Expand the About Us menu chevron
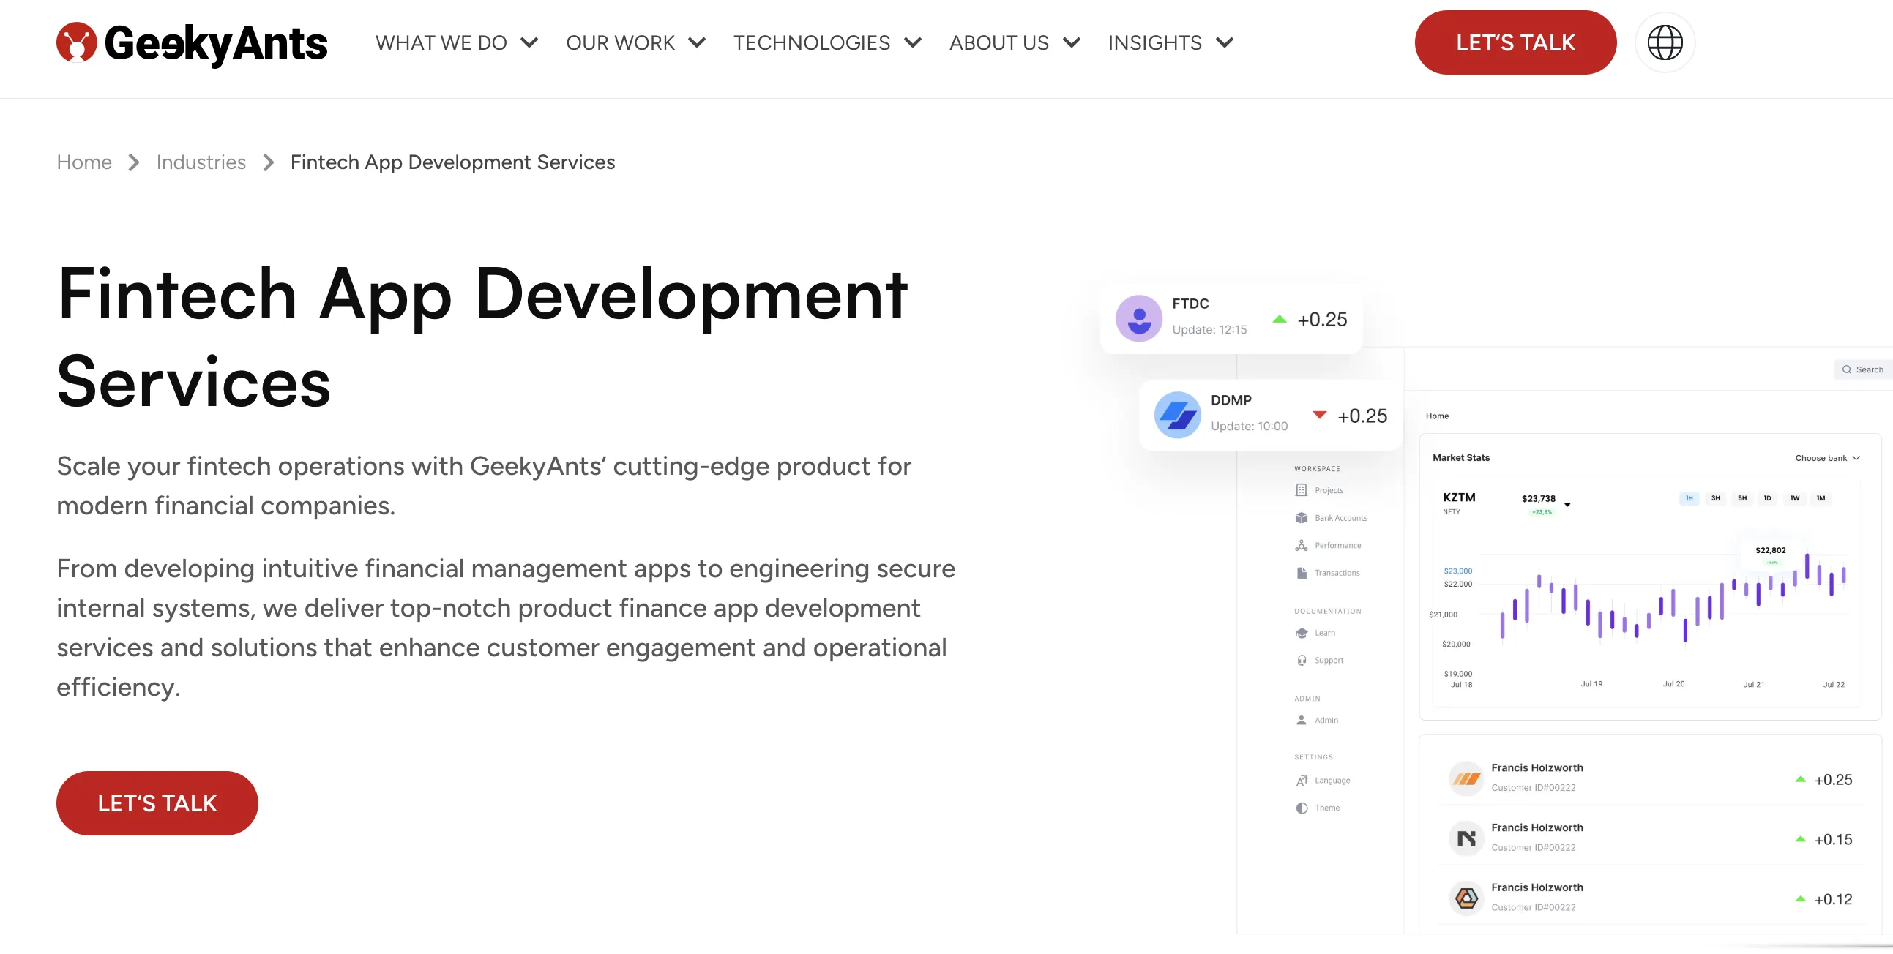The width and height of the screenshot is (1893, 954). click(x=1072, y=42)
